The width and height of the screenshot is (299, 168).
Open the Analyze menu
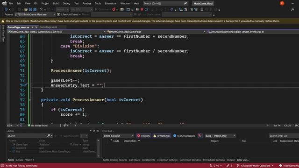[x=87, y=3]
